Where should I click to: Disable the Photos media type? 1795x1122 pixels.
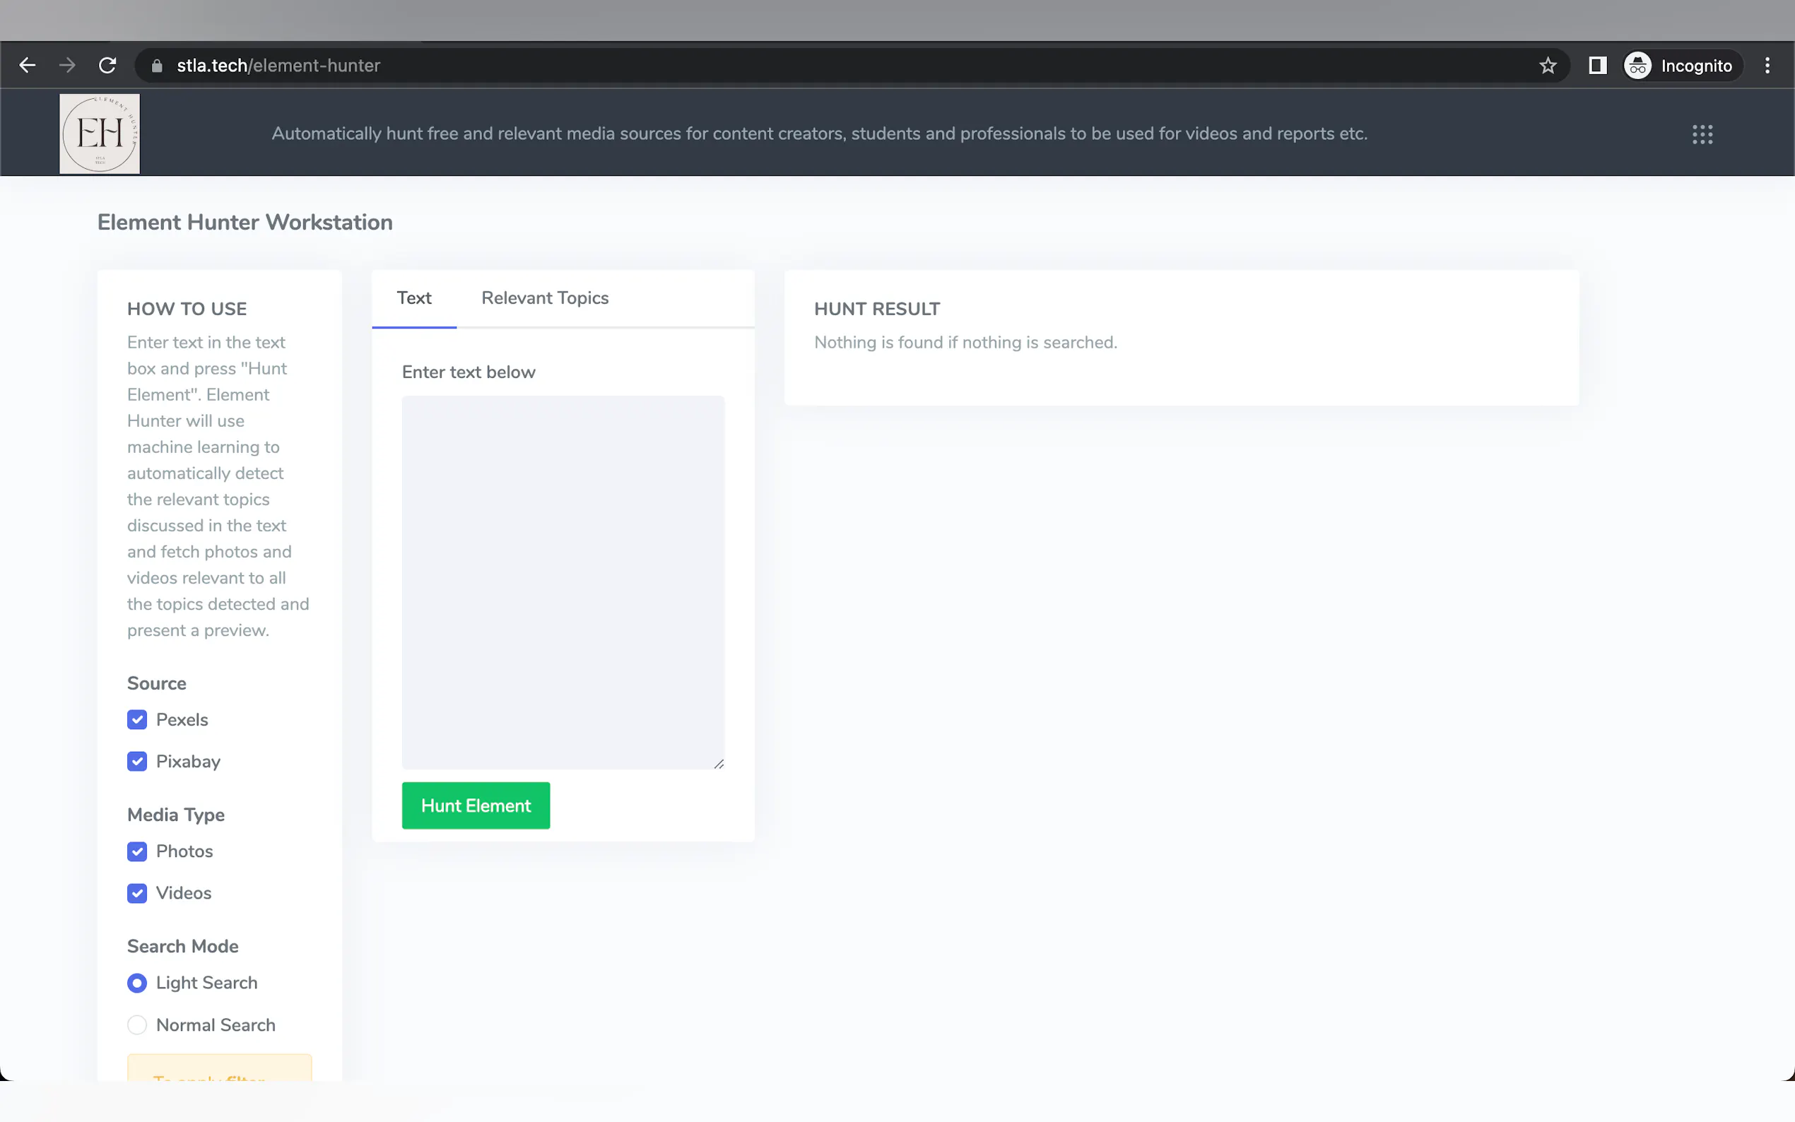point(137,851)
